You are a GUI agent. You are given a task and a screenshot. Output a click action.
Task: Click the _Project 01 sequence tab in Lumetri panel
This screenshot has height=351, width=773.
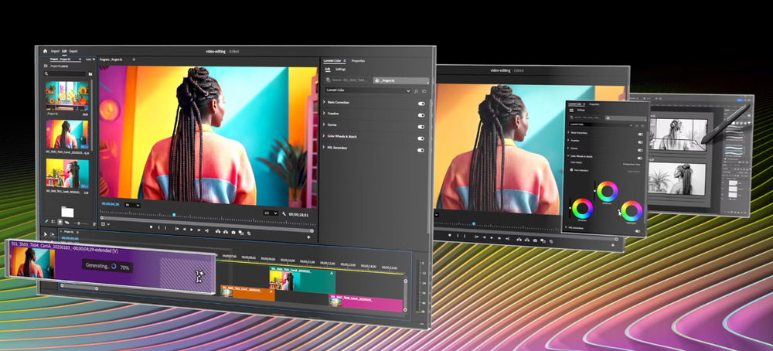coord(400,80)
